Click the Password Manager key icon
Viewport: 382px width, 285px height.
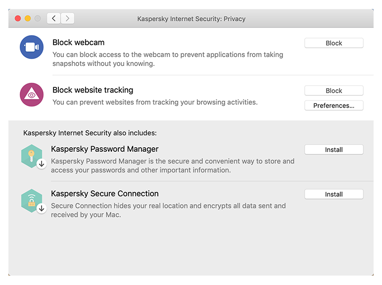[x=31, y=155]
